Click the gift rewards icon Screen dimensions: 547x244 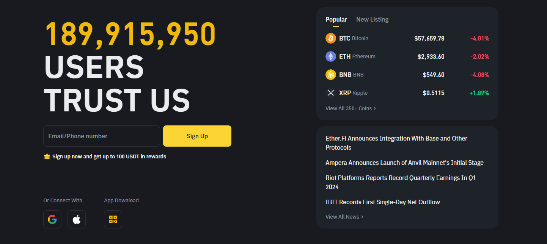47,156
